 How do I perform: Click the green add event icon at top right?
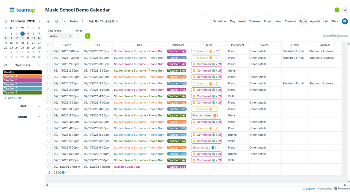point(337,10)
